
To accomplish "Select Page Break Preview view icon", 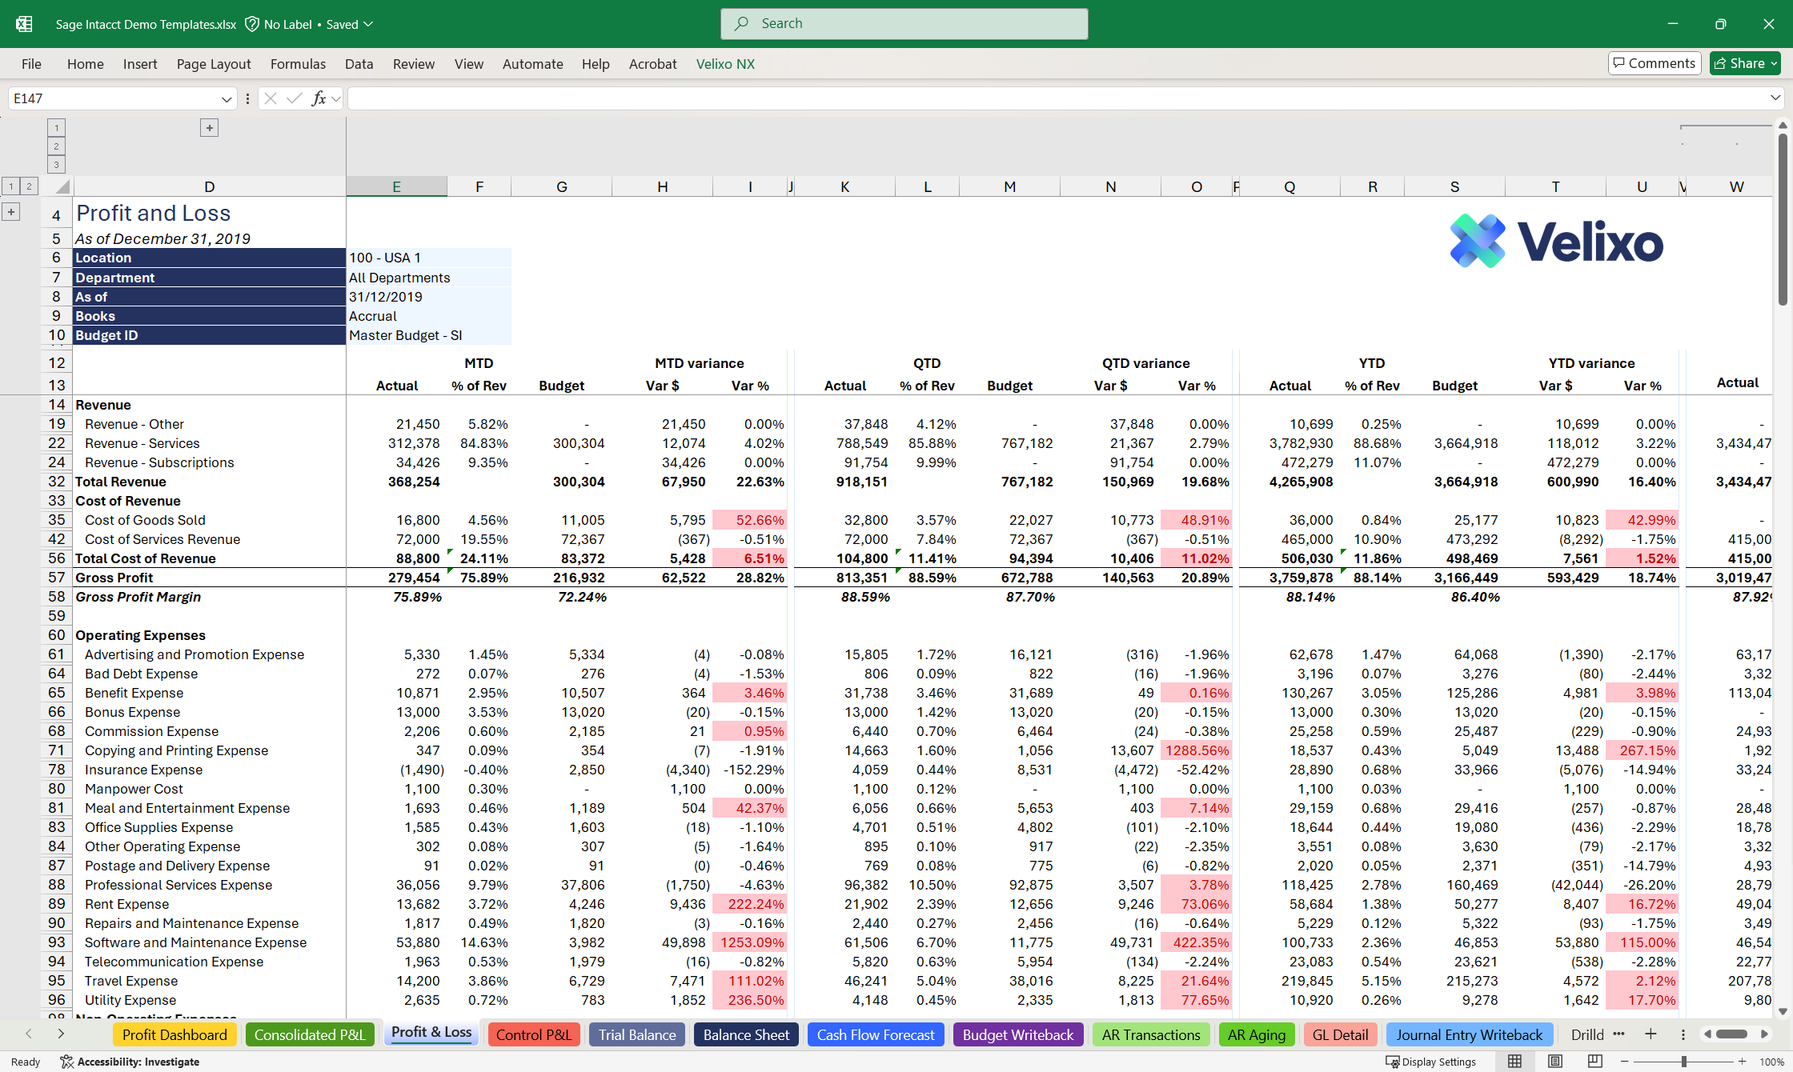I will (x=1594, y=1062).
